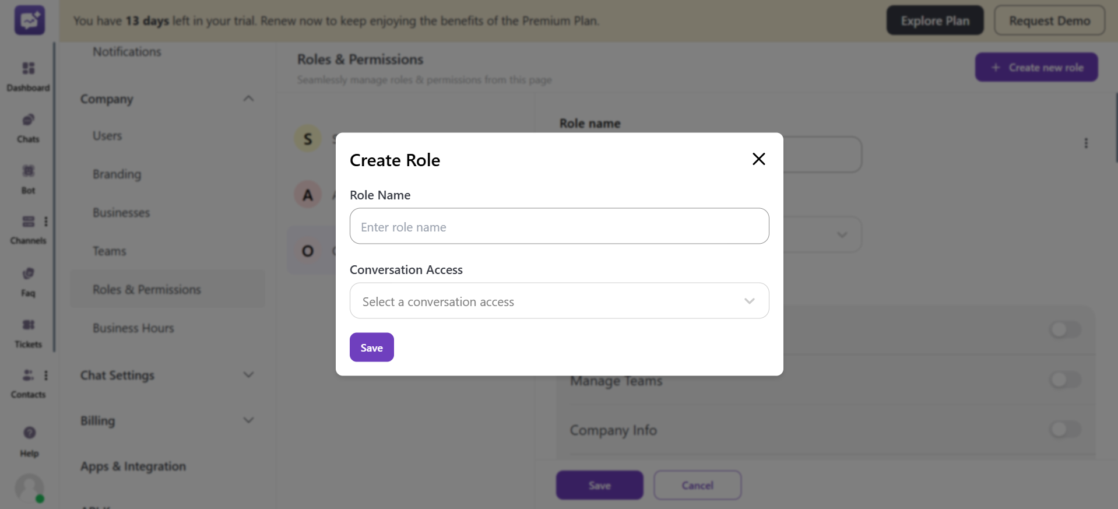Select Business Hours in the sidebar
This screenshot has height=509, width=1118.
[x=133, y=328]
